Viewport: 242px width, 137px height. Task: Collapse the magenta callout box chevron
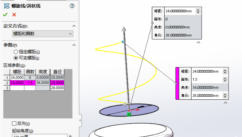pos(225,103)
